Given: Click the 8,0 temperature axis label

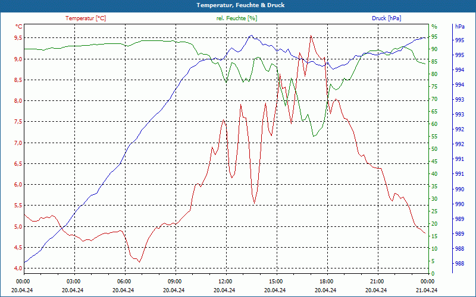Looking at the screenshot, I should click(18, 100).
